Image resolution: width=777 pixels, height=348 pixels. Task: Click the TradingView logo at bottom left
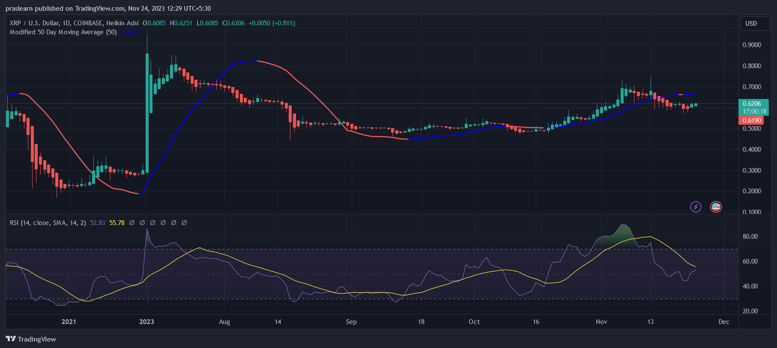coord(31,339)
